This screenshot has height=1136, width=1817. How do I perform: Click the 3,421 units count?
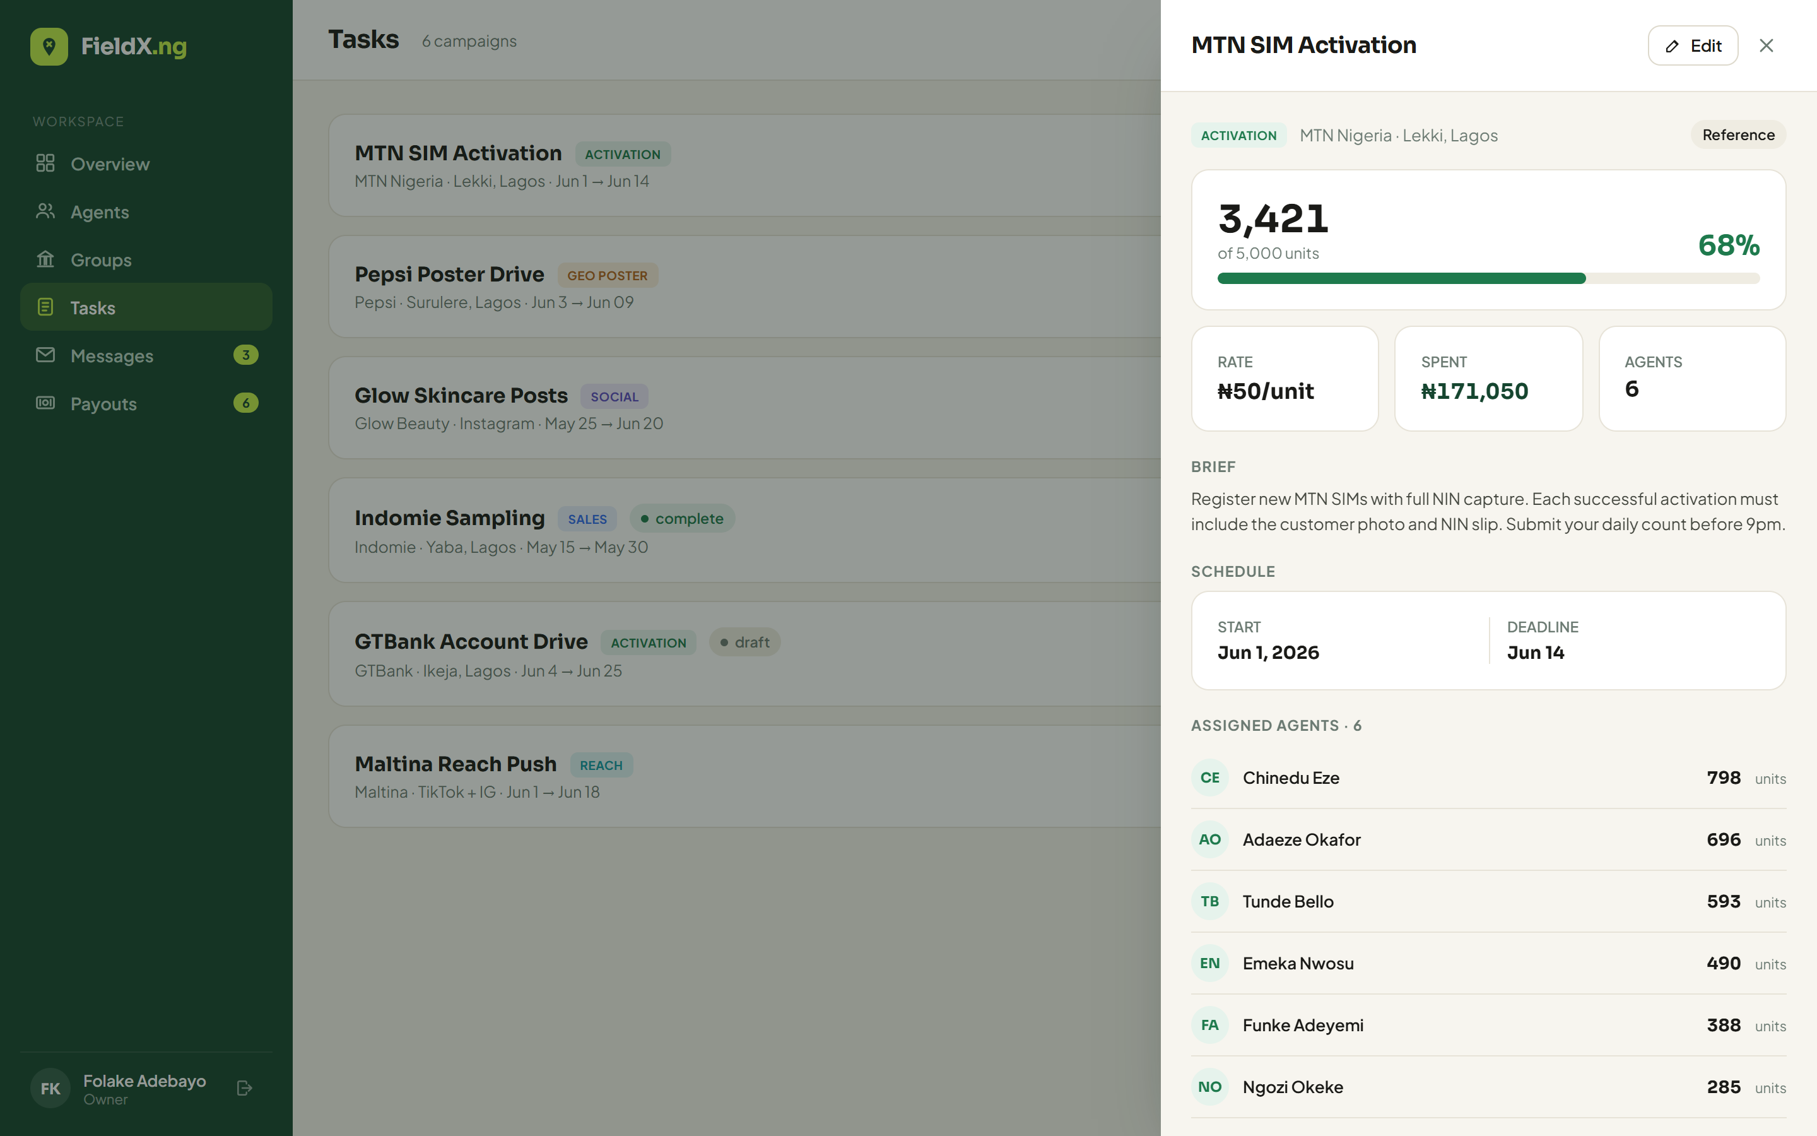pyautogui.click(x=1273, y=218)
